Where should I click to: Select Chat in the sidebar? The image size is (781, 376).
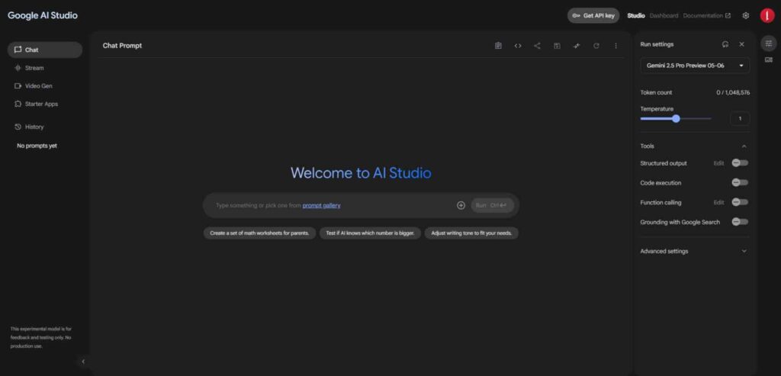(x=45, y=50)
